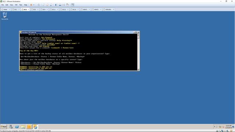Take a snapshot of this VM
This screenshot has height=132, width=235.
pos(44,5)
